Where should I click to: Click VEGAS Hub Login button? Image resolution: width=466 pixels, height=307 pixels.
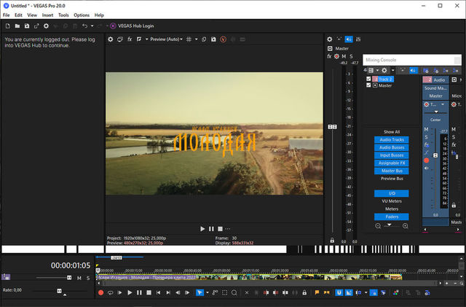point(133,26)
